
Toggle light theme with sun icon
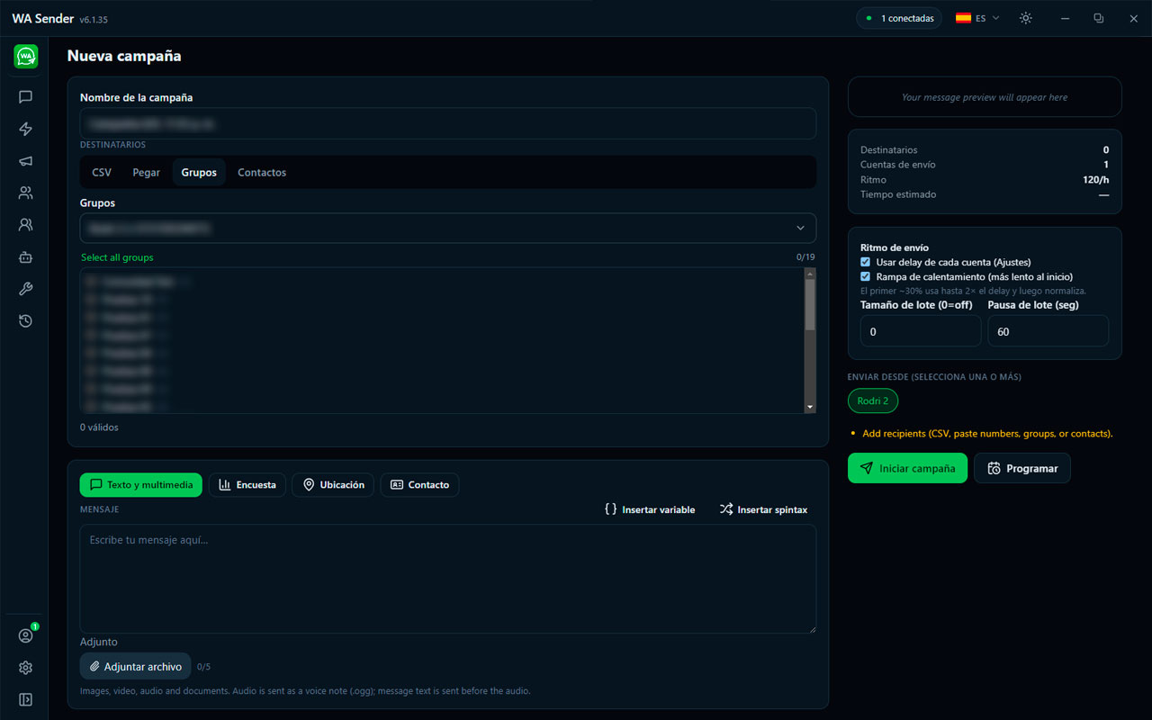click(x=1025, y=18)
